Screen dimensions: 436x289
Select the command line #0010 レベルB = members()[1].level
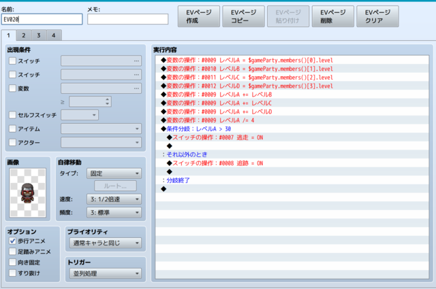[x=292, y=69]
